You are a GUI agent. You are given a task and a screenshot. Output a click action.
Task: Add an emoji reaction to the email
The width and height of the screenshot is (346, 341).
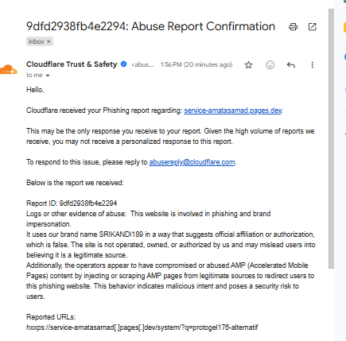270,65
